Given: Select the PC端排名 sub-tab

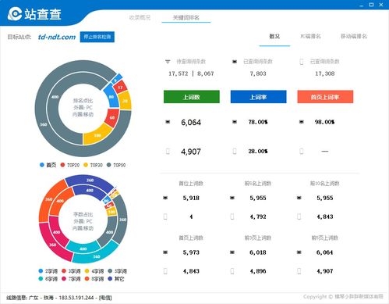Looking at the screenshot, I should click(x=310, y=36).
